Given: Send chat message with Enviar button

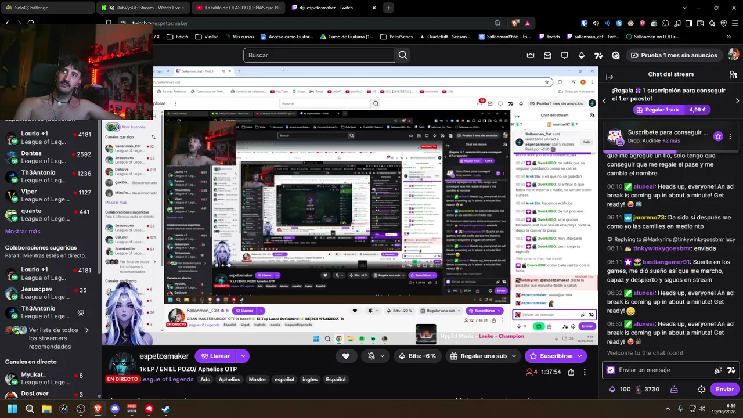Looking at the screenshot, I should coord(724,389).
